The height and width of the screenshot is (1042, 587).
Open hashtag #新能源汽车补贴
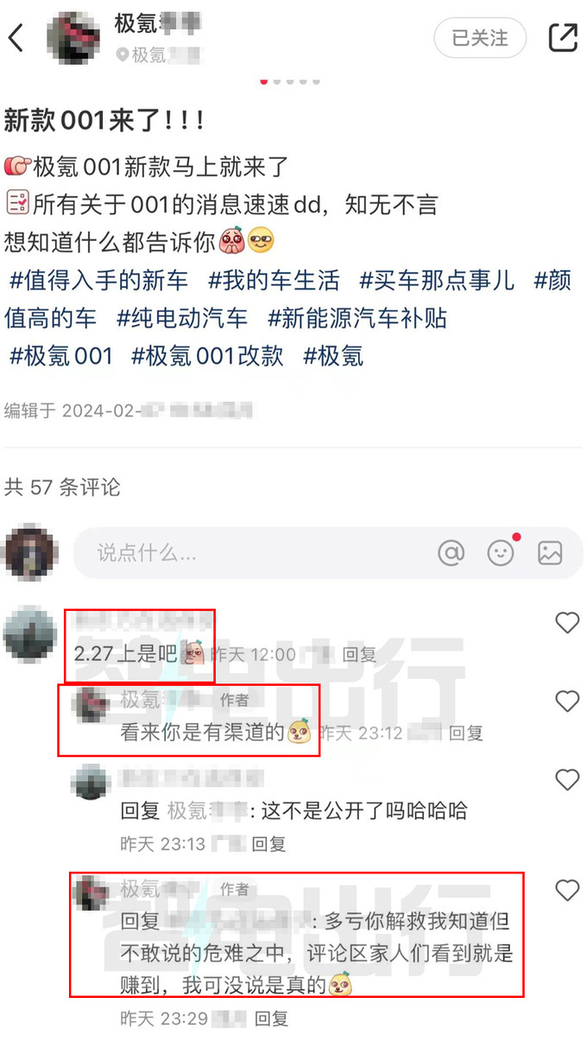(357, 318)
